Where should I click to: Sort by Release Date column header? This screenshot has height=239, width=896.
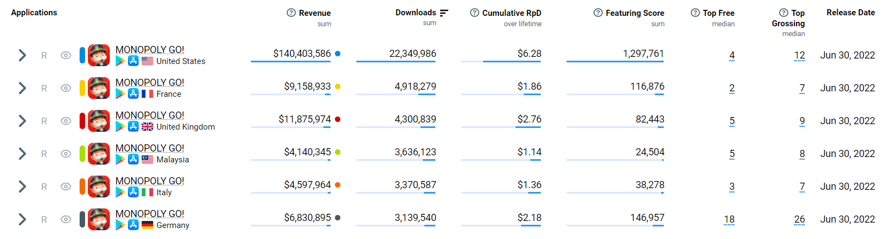click(850, 13)
